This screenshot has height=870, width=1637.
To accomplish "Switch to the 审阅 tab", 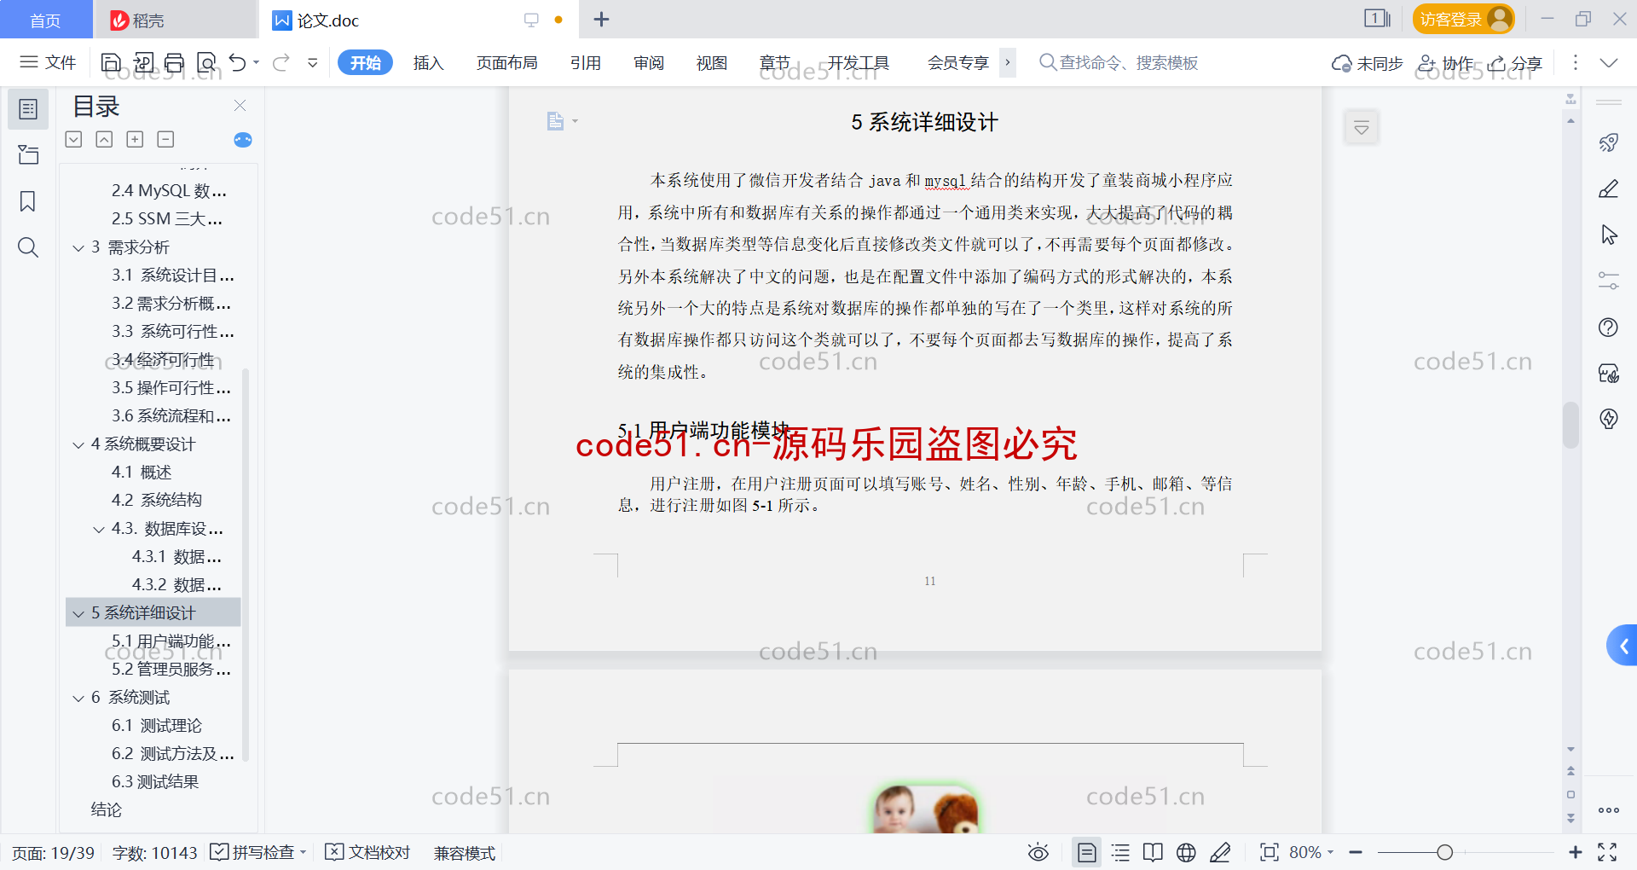I will [x=649, y=62].
